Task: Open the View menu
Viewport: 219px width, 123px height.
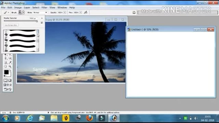Action: [52, 8]
